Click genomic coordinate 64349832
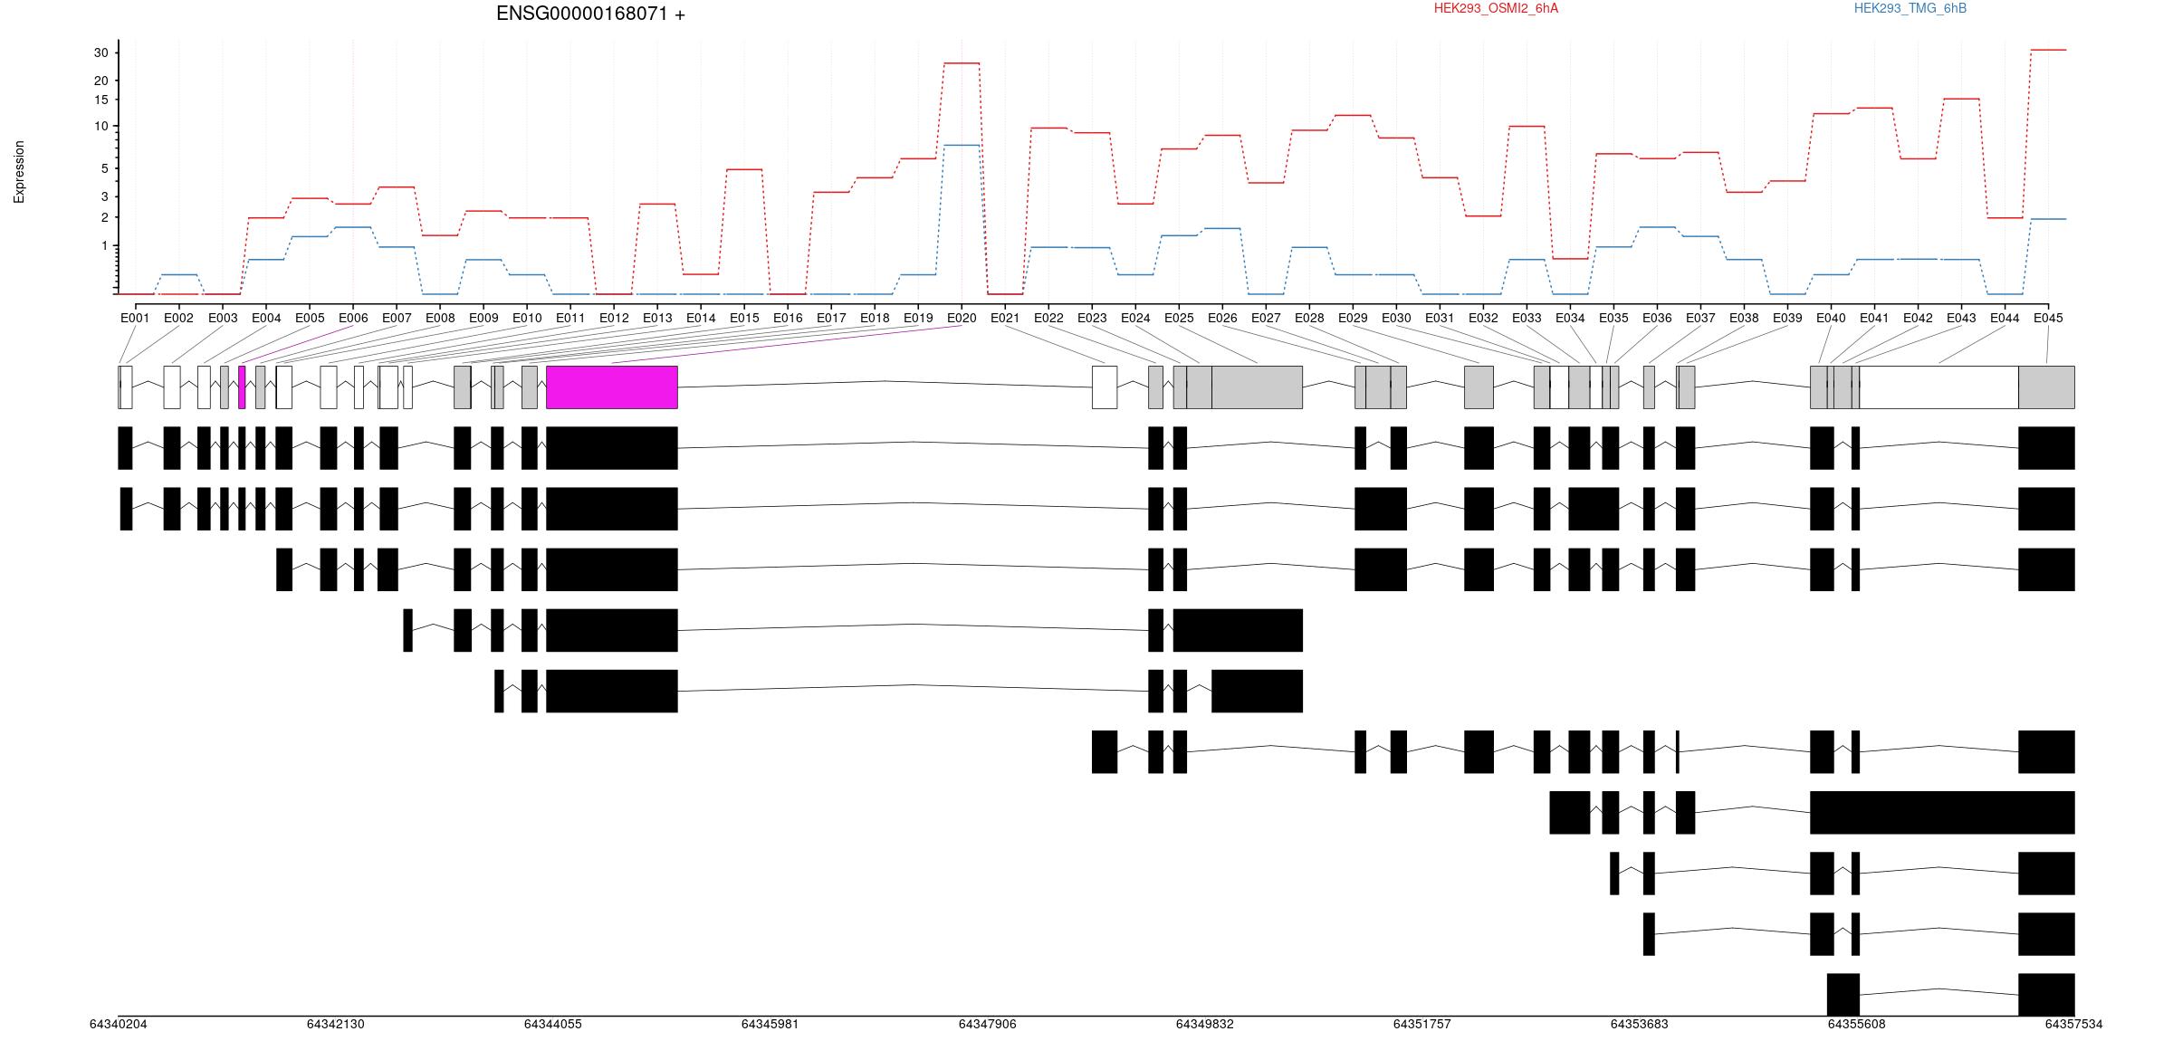Viewport: 2173px width, 1041px height. (1205, 1024)
